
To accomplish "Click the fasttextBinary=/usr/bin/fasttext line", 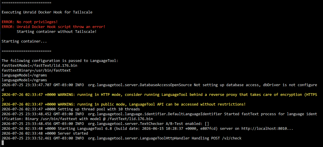I will pyautogui.click(x=36, y=71).
